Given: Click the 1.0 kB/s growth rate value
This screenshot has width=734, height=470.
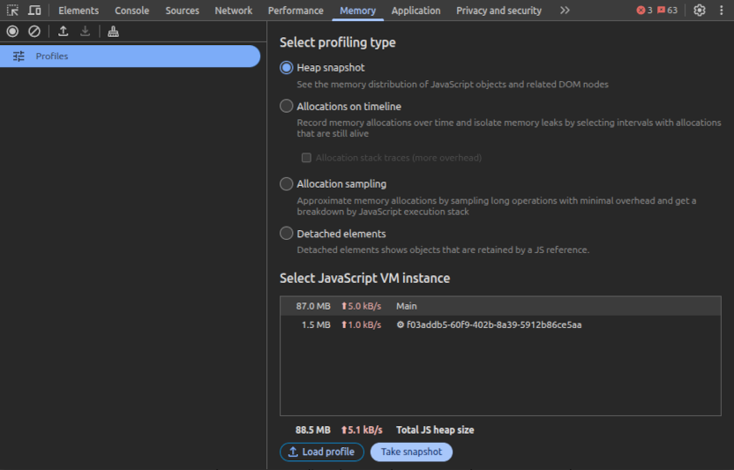Looking at the screenshot, I should (x=361, y=325).
